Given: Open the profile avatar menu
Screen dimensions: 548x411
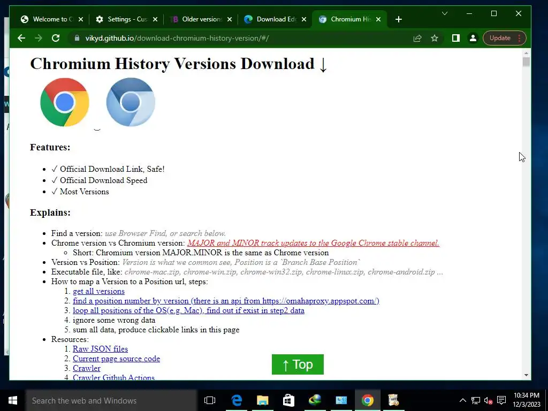Looking at the screenshot, I should click(x=473, y=38).
